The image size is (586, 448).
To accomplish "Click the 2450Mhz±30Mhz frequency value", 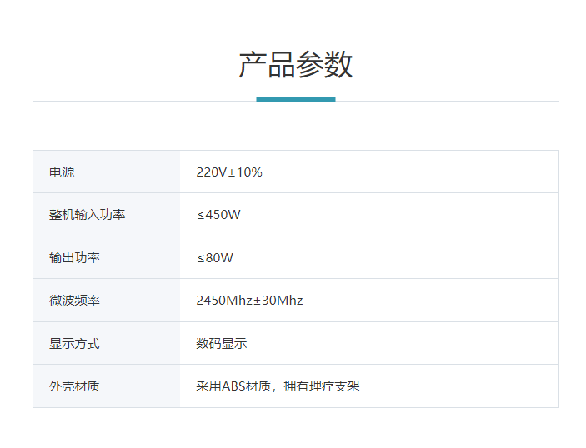I will (249, 301).
